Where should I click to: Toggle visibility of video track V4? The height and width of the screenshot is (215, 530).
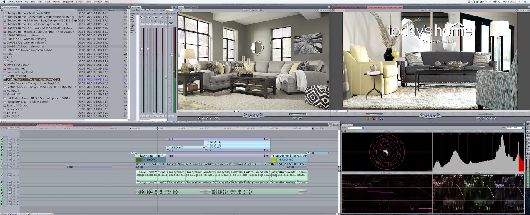(2, 156)
